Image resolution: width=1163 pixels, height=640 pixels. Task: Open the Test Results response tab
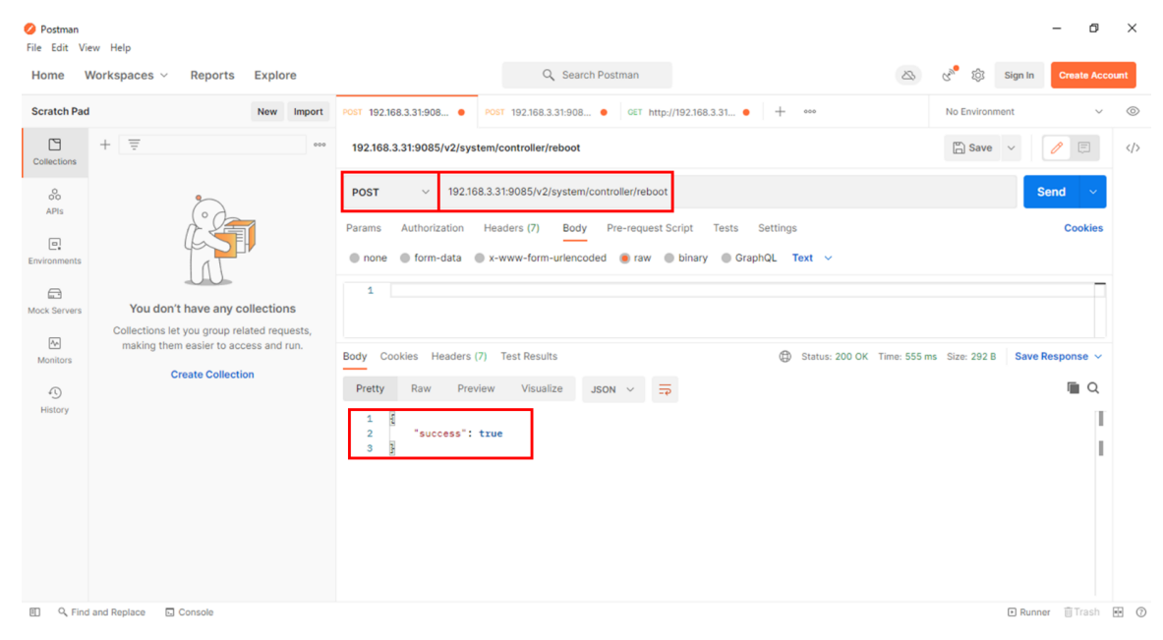click(529, 356)
